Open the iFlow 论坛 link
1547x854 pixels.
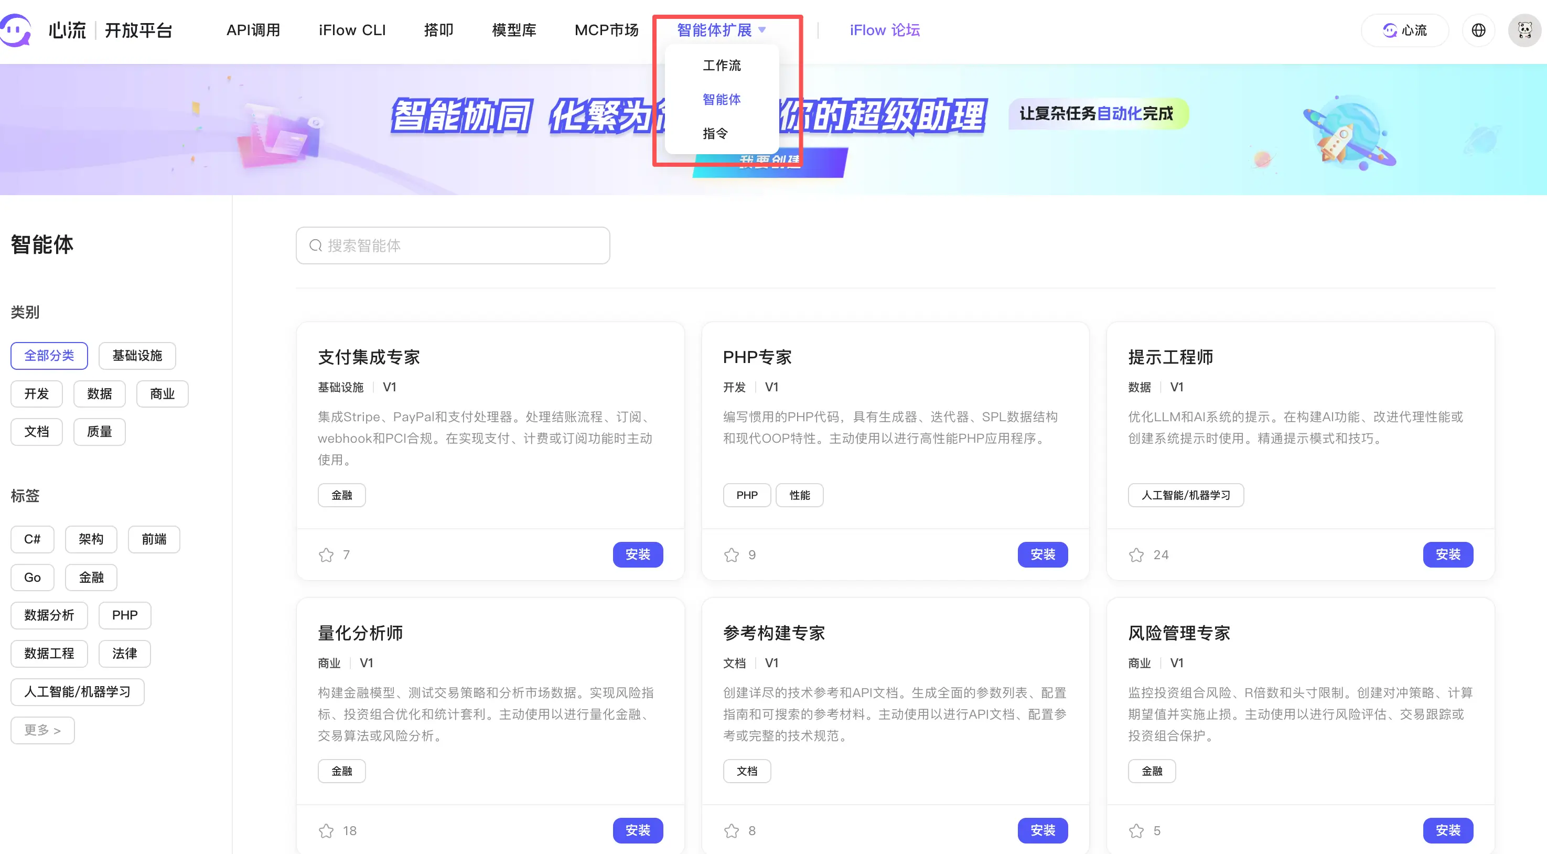coord(884,30)
